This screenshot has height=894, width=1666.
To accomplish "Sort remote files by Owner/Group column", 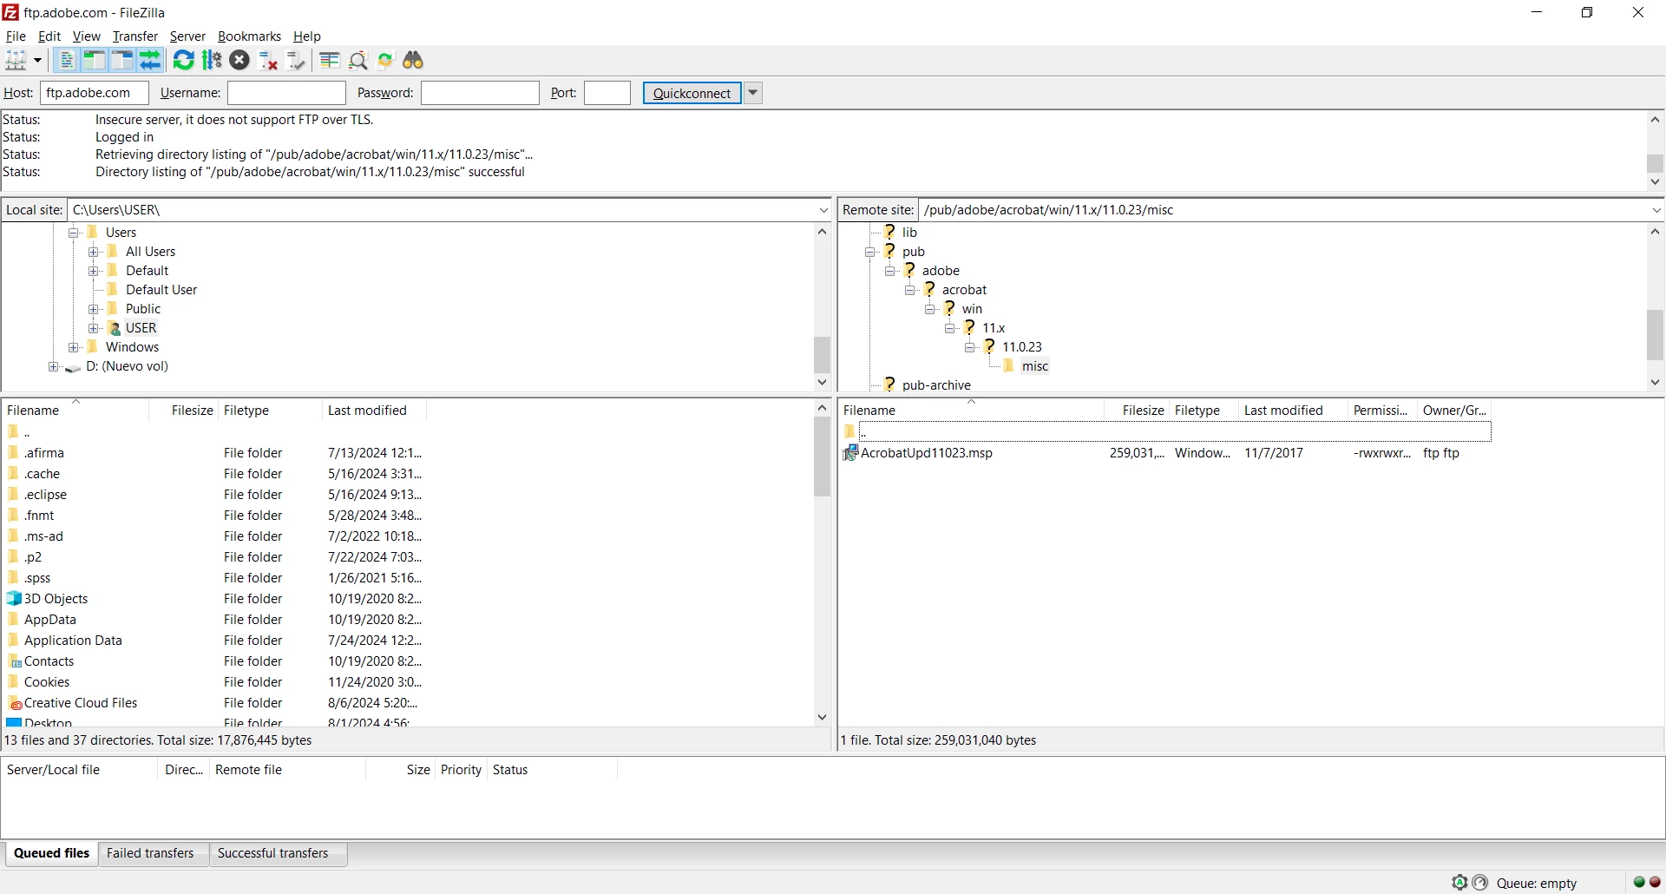I will pyautogui.click(x=1454, y=411).
